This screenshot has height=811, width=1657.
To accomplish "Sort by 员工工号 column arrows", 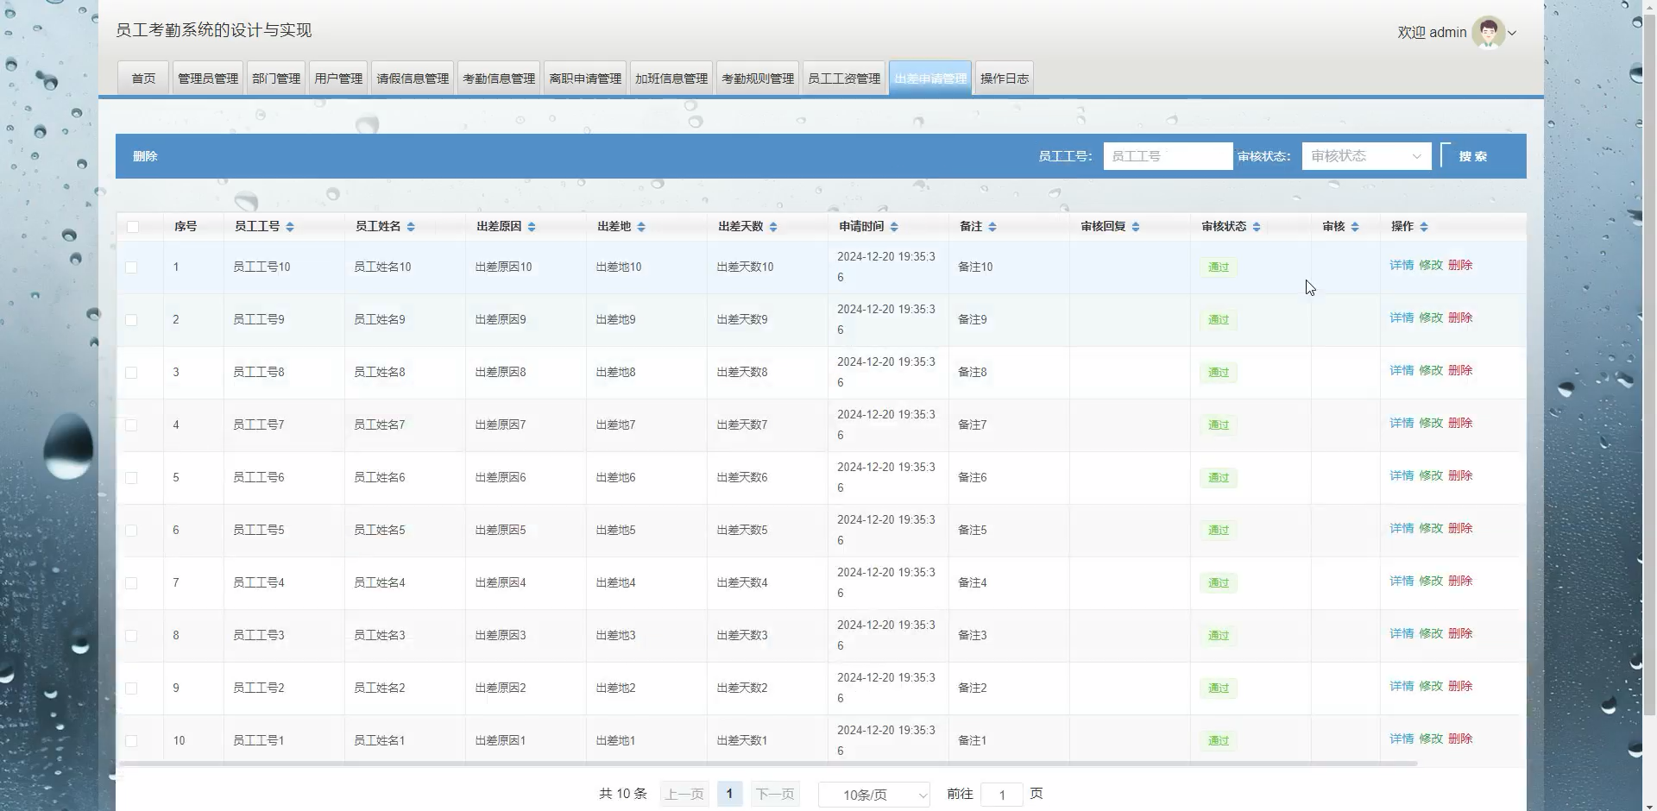I will pyautogui.click(x=290, y=227).
